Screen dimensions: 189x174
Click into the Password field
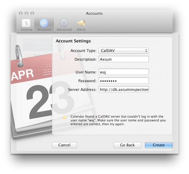click(124, 81)
